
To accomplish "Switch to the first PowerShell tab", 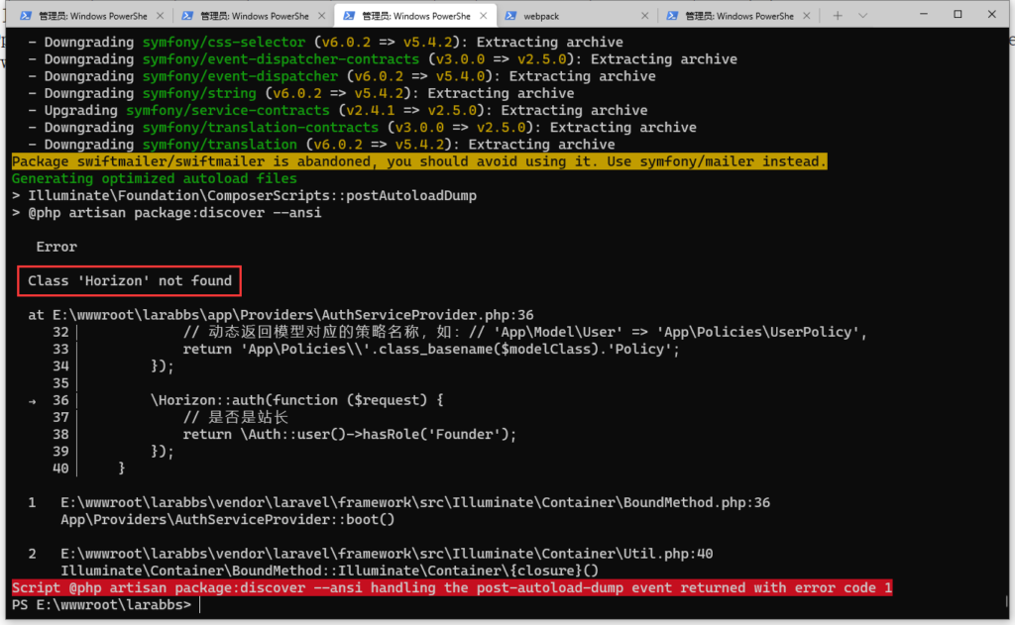I will tap(89, 15).
